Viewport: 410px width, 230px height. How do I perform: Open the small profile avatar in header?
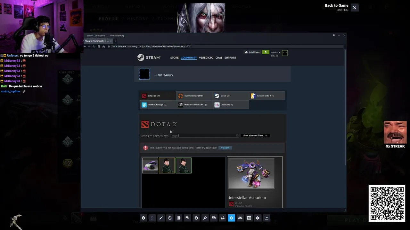[285, 53]
